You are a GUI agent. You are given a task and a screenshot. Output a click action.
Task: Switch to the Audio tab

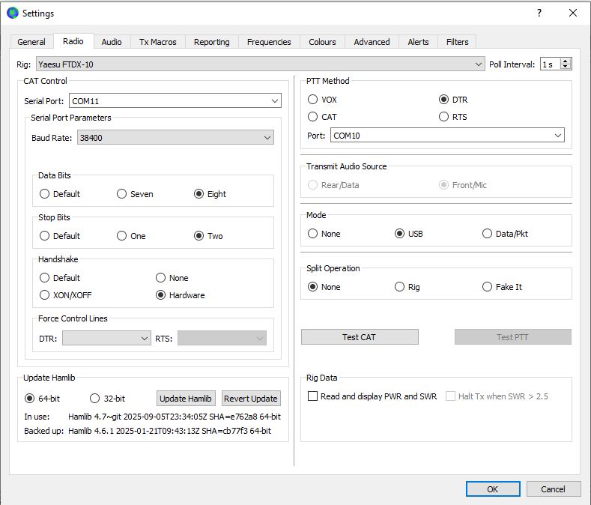112,42
